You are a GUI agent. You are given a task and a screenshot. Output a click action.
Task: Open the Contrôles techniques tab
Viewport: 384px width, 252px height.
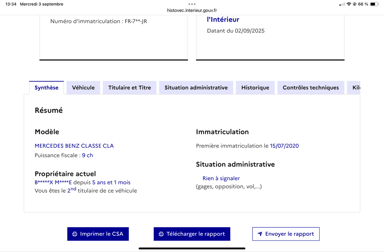(311, 88)
